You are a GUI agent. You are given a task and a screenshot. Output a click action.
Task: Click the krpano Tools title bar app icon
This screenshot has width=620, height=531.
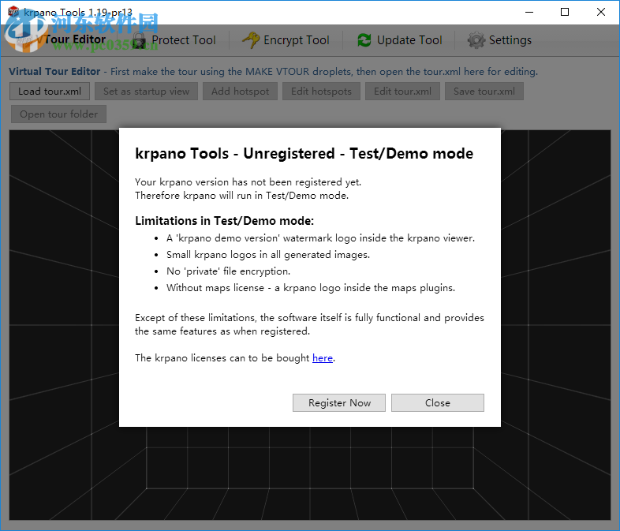[13, 12]
